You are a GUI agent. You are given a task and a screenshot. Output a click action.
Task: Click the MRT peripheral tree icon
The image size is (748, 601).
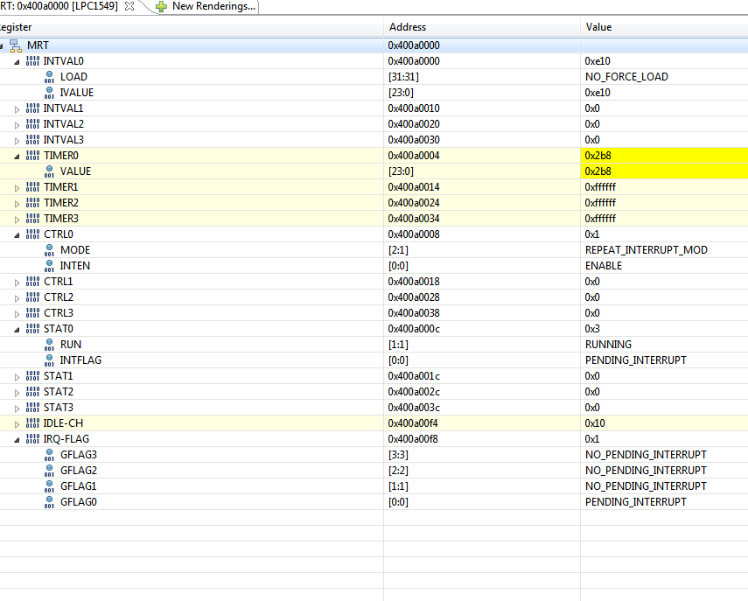pos(16,45)
